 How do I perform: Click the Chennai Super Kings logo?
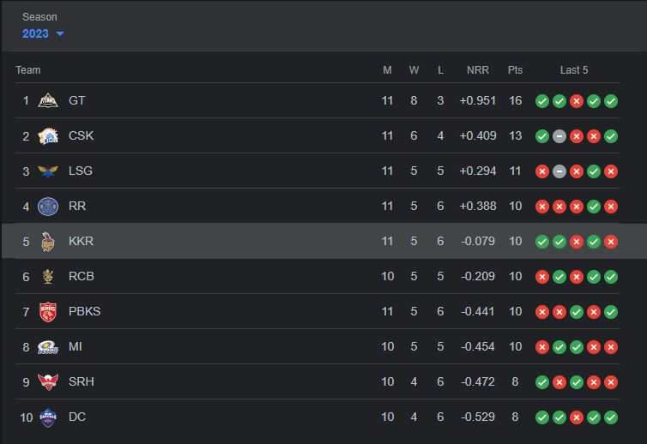(x=48, y=135)
